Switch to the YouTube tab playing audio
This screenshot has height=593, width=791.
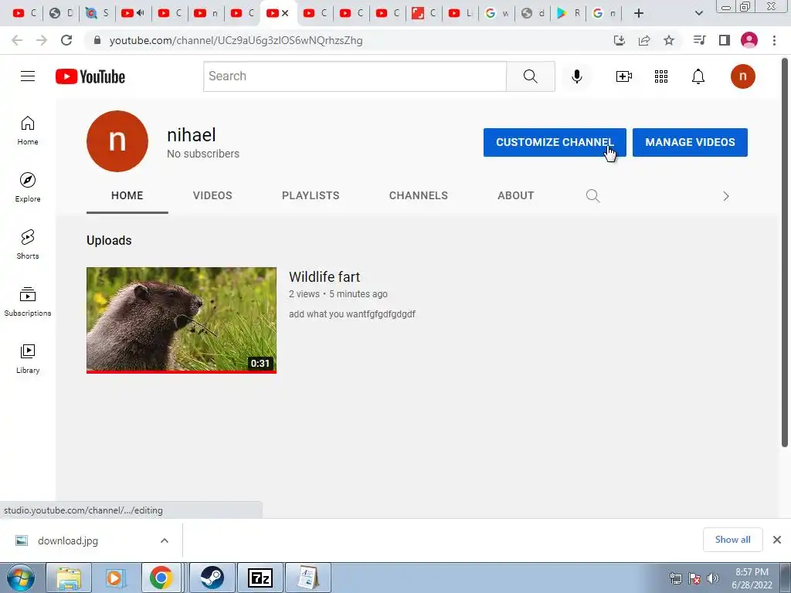pos(133,13)
